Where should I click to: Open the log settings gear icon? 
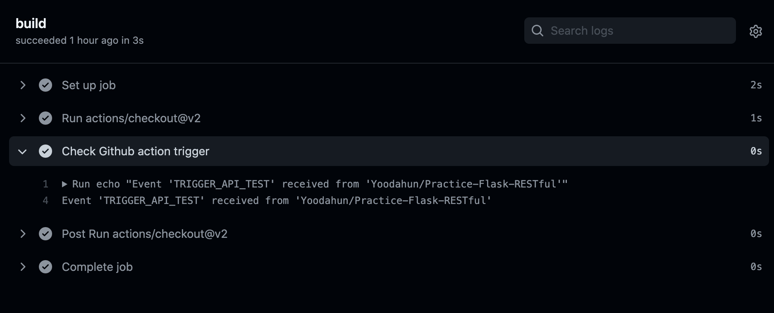click(756, 31)
